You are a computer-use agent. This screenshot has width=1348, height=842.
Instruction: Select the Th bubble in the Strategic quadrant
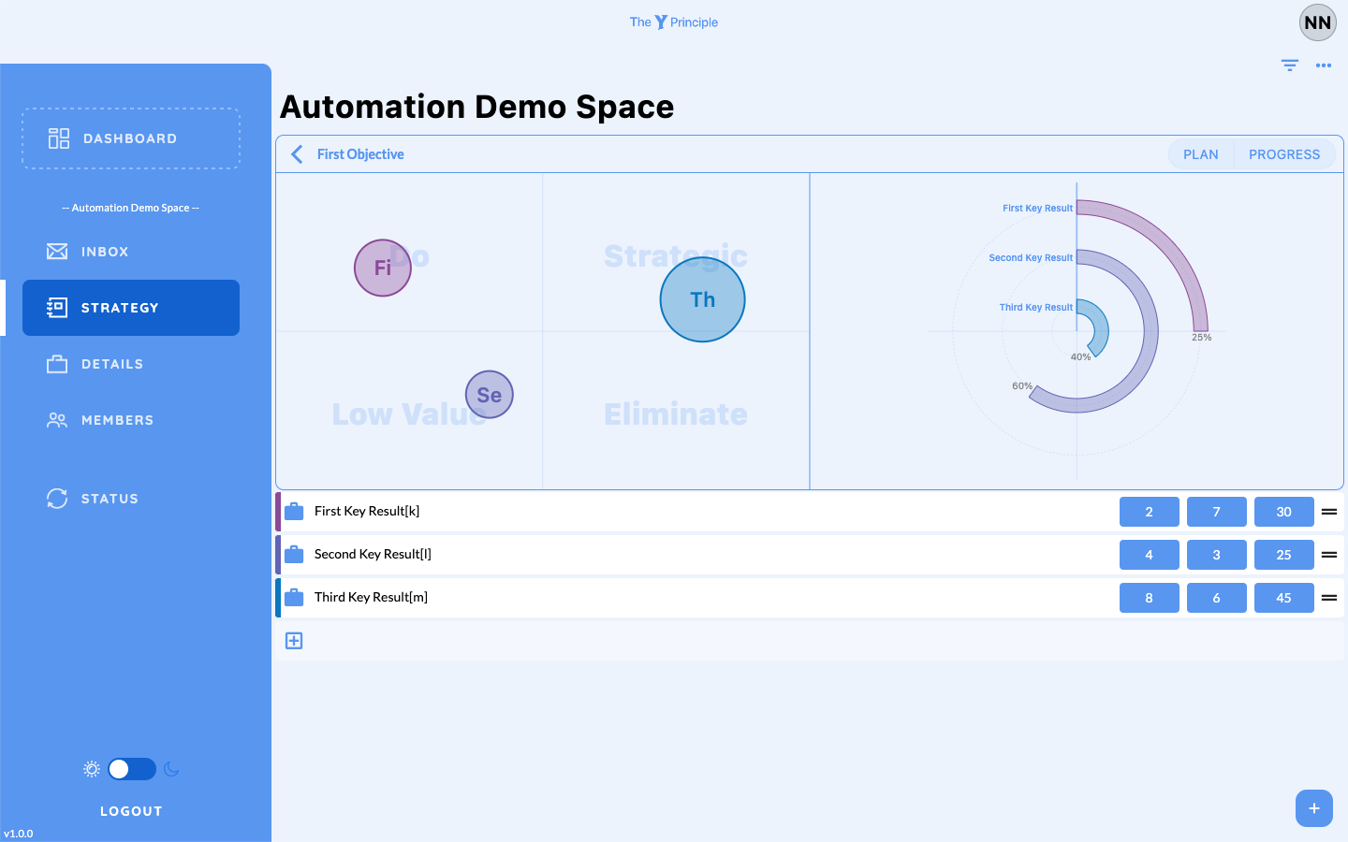click(702, 299)
